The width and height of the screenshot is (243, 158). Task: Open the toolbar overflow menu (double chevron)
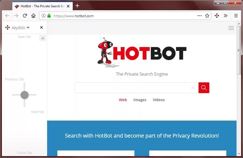coord(226,16)
